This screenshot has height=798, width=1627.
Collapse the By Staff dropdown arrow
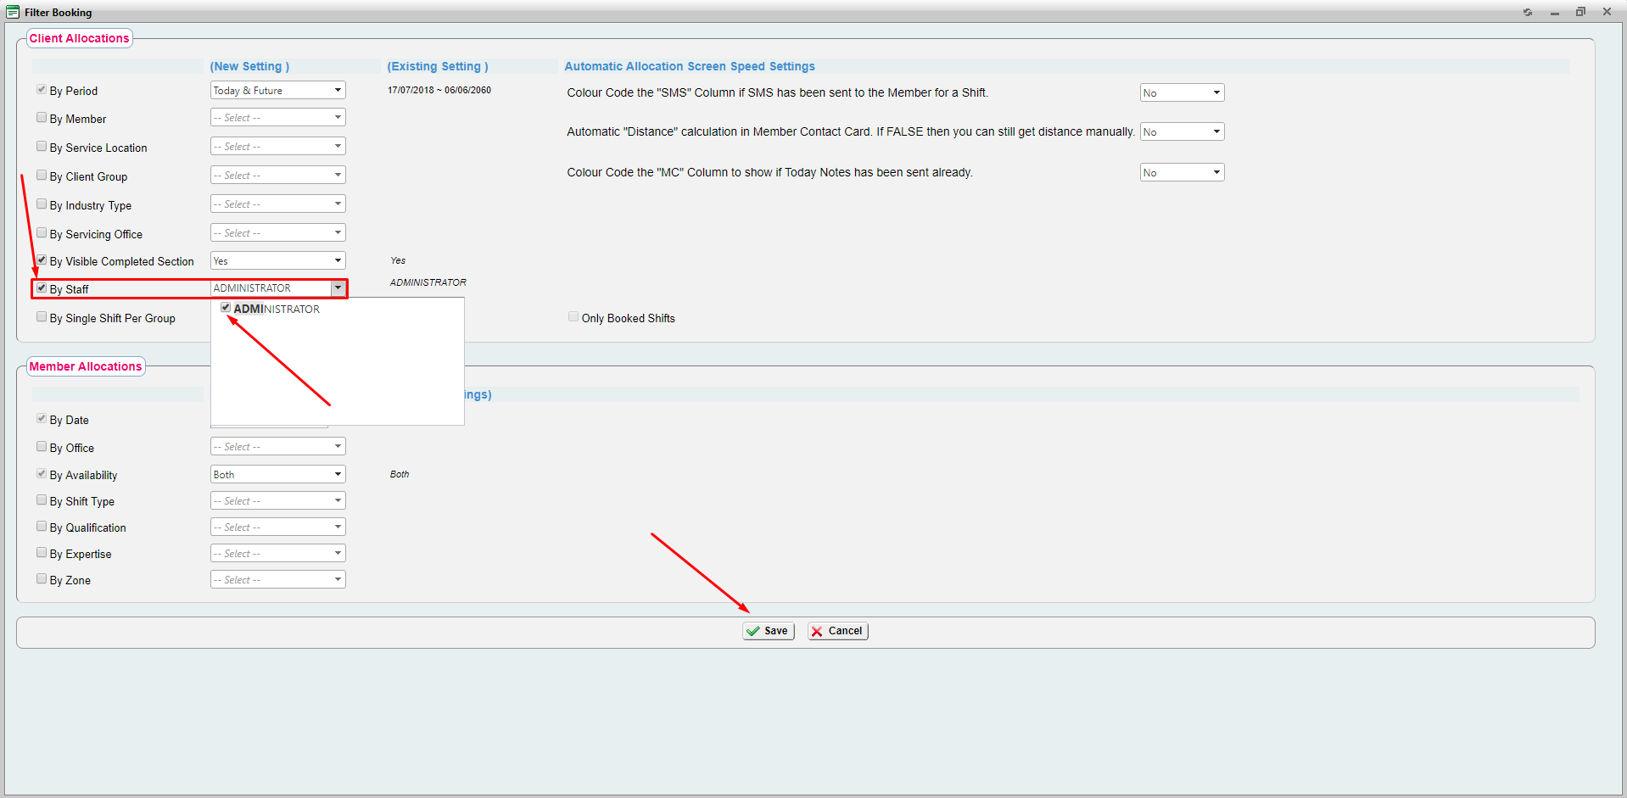point(338,288)
